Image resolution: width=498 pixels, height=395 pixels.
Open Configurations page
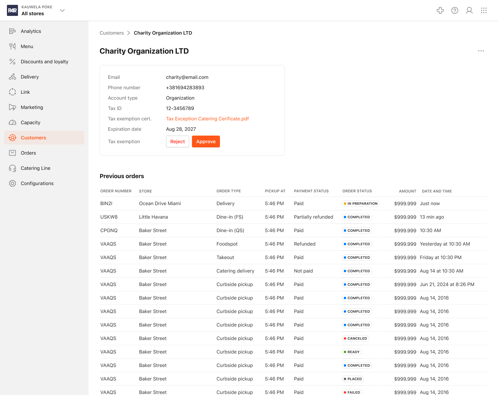pyautogui.click(x=44, y=183)
